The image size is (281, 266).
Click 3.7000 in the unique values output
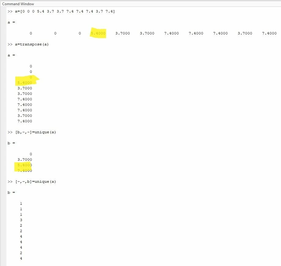click(25, 160)
